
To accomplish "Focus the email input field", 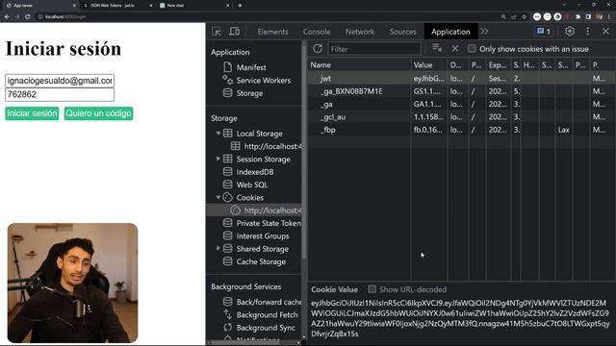I will click(60, 81).
